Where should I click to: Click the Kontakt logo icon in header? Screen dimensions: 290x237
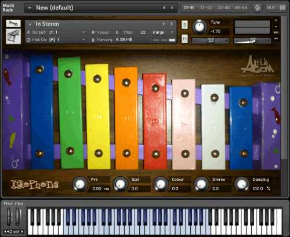tap(258, 8)
